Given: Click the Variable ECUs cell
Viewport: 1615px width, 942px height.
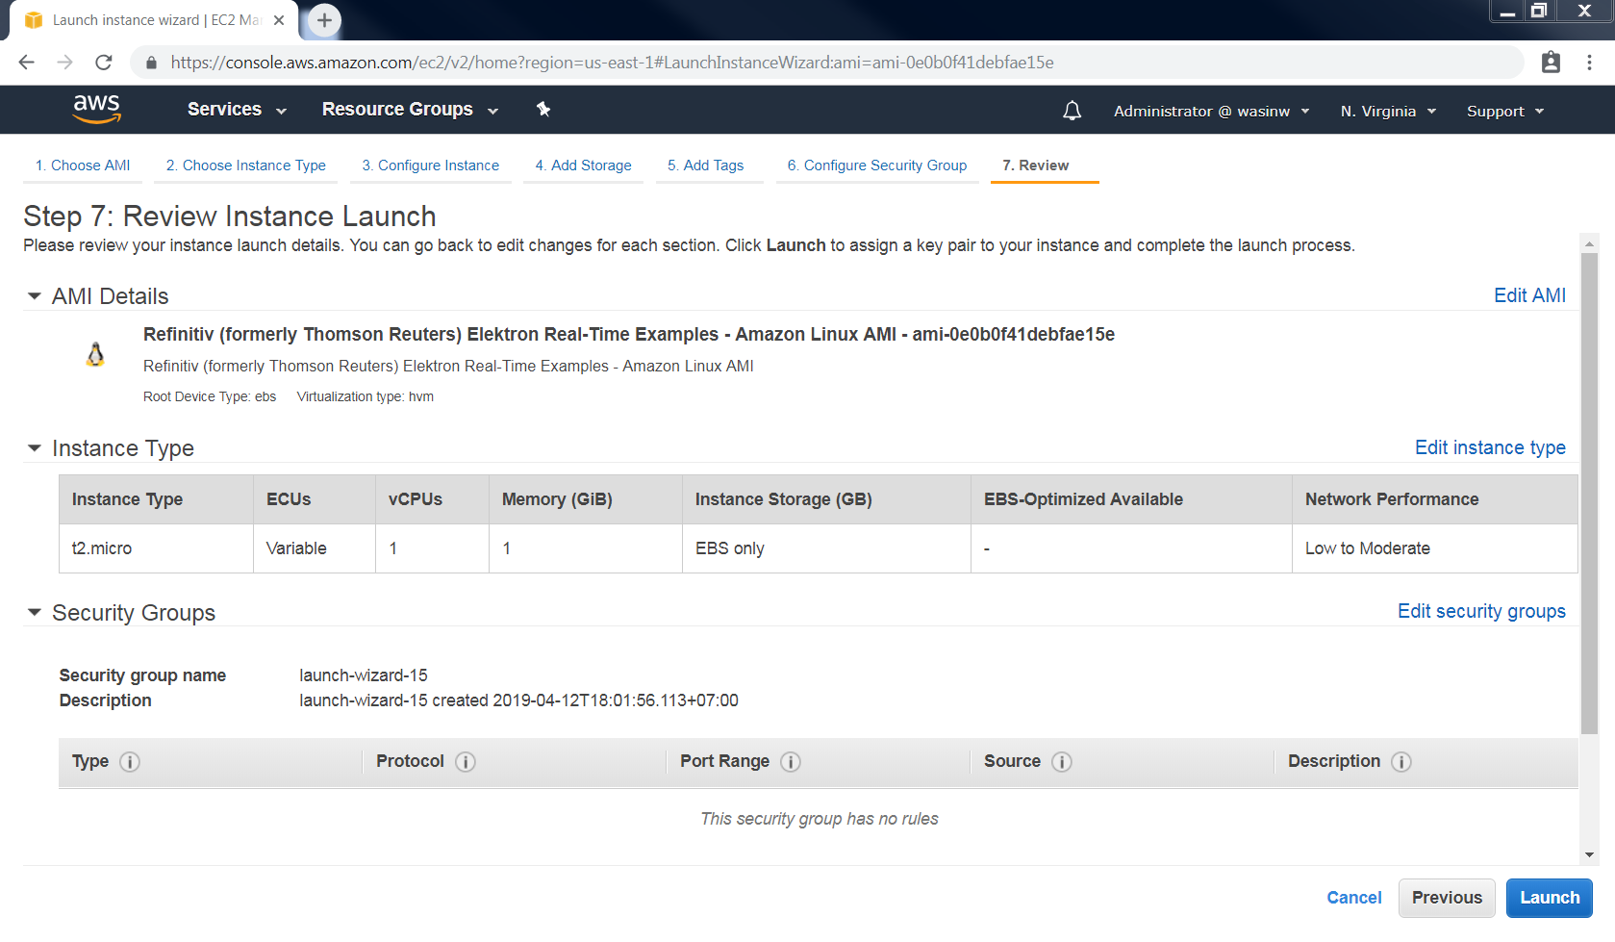Looking at the screenshot, I should (315, 548).
